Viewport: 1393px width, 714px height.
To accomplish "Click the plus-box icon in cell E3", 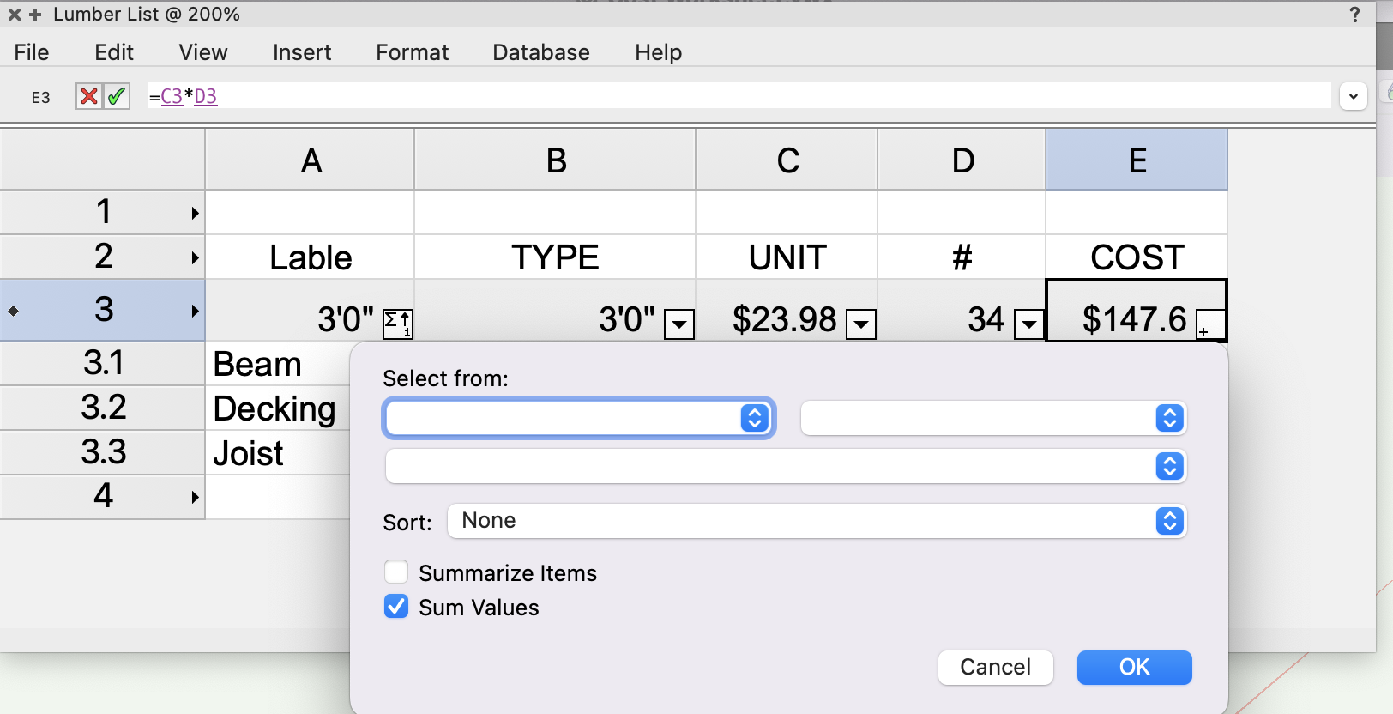I will [x=1210, y=324].
